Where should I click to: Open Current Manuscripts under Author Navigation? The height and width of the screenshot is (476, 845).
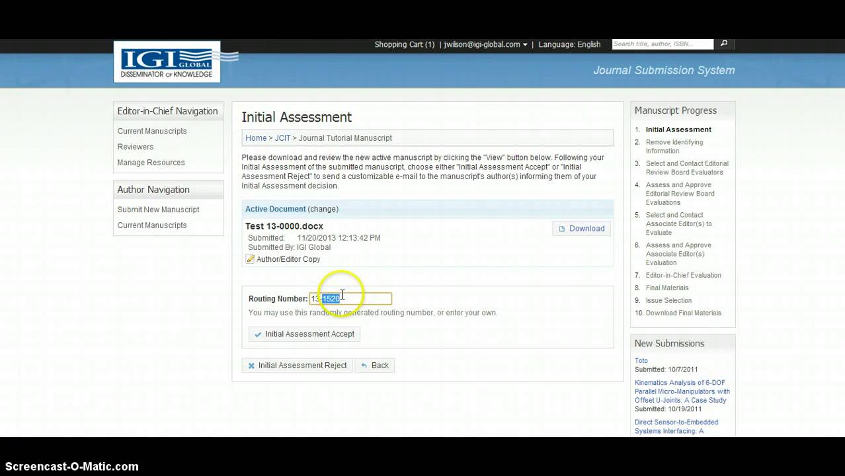click(152, 225)
